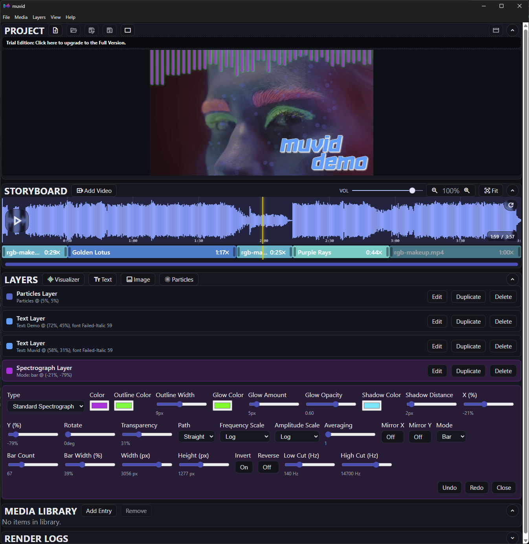Add a Text layer using the Text icon

tap(103, 279)
